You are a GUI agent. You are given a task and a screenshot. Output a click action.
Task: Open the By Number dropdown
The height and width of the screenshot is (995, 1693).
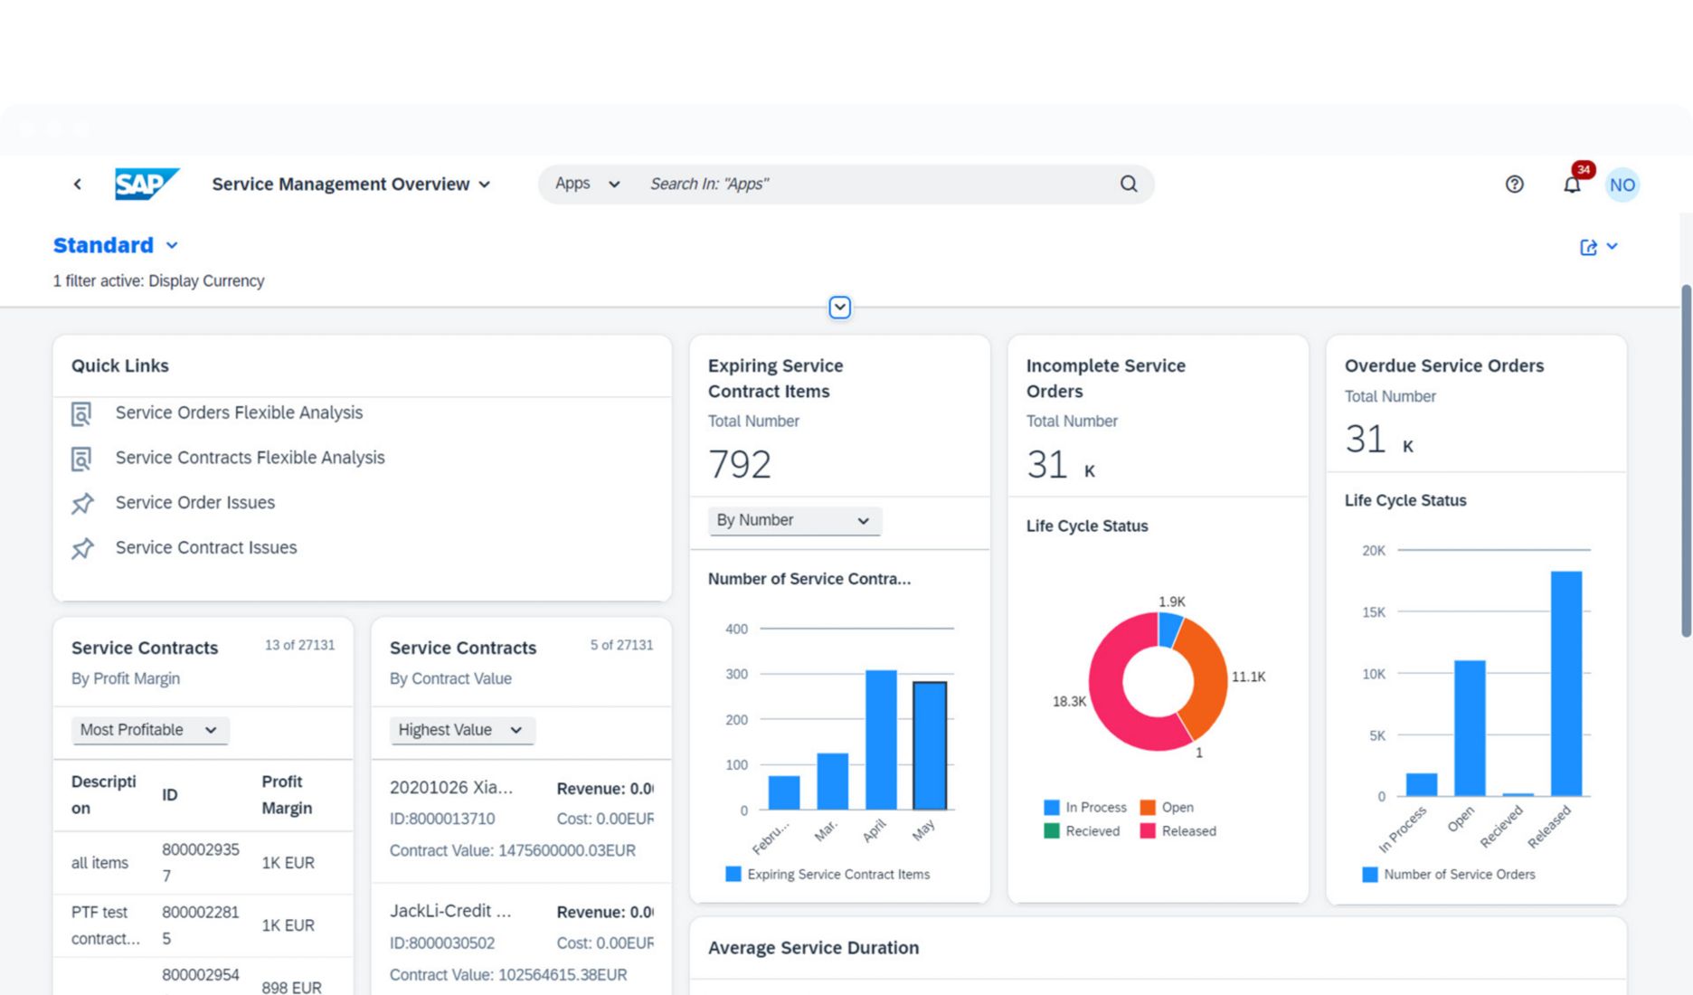(793, 520)
